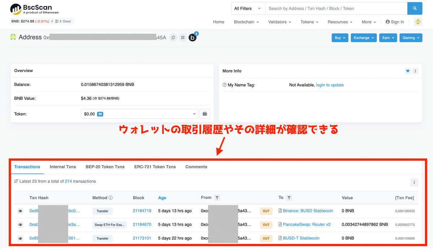The height and width of the screenshot is (248, 433).
Task: Preview transaction in block 21173101 eye icon
Action: pos(21,238)
